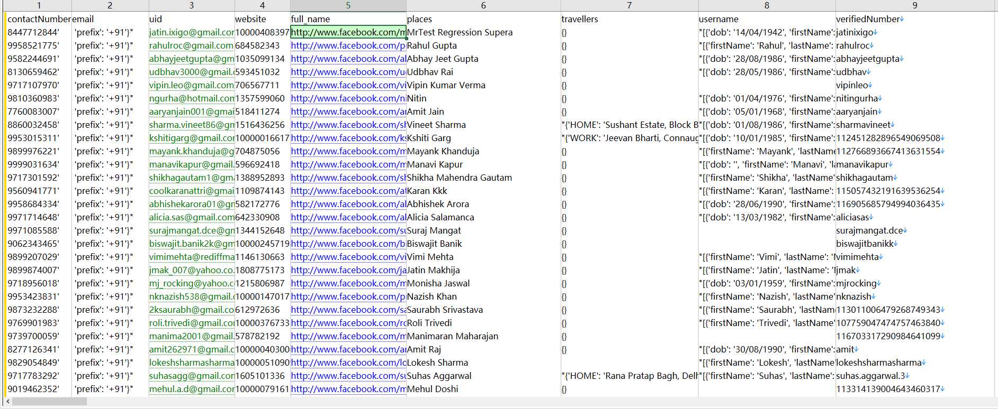
Task: Open email link mehul.a.d@gmail.com
Action: click(x=191, y=389)
